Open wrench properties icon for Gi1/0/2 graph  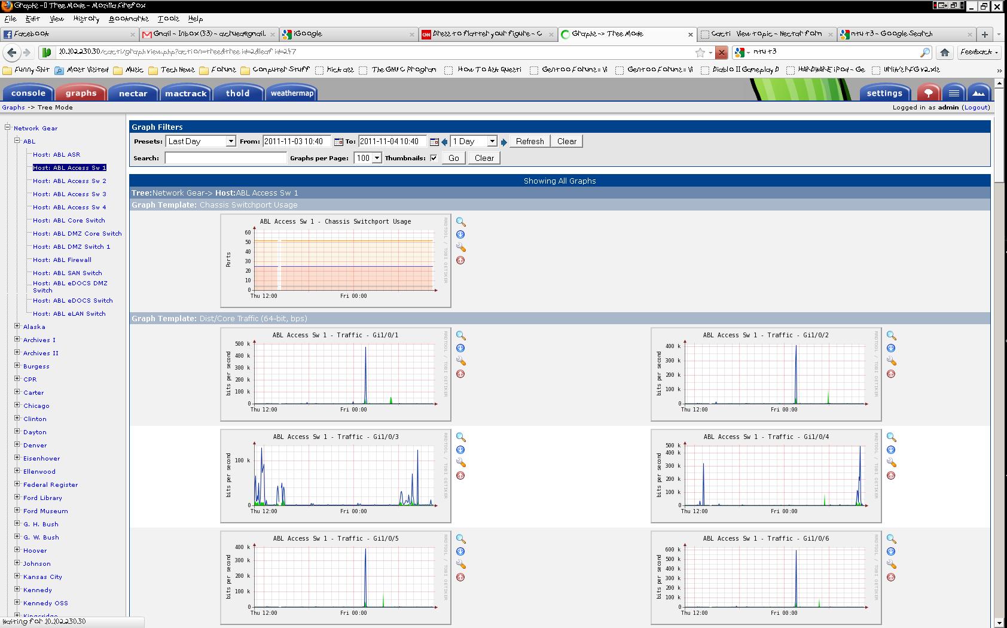click(x=891, y=361)
